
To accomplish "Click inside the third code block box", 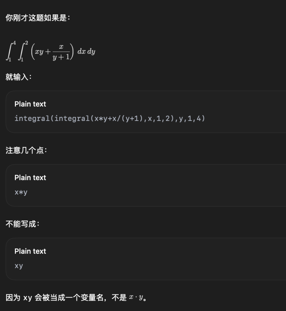I will coord(146,259).
